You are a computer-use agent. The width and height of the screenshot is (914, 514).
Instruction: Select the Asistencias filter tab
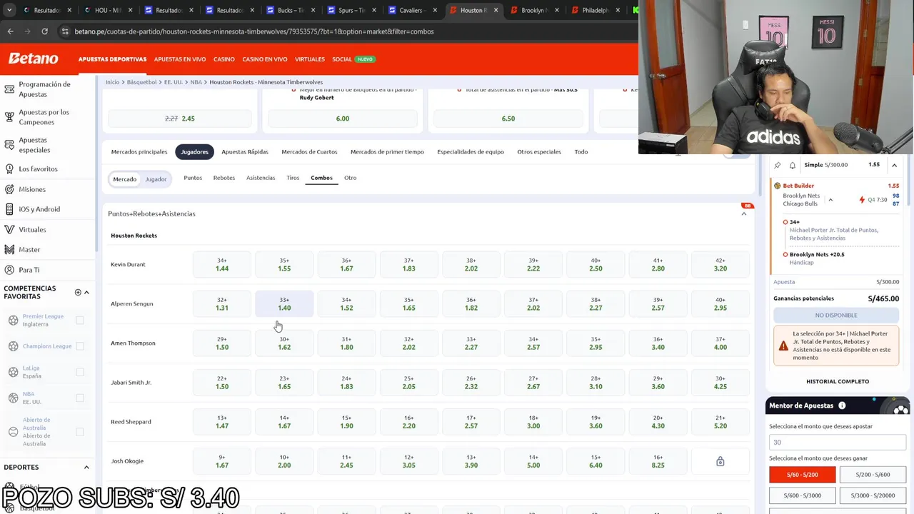coord(261,178)
